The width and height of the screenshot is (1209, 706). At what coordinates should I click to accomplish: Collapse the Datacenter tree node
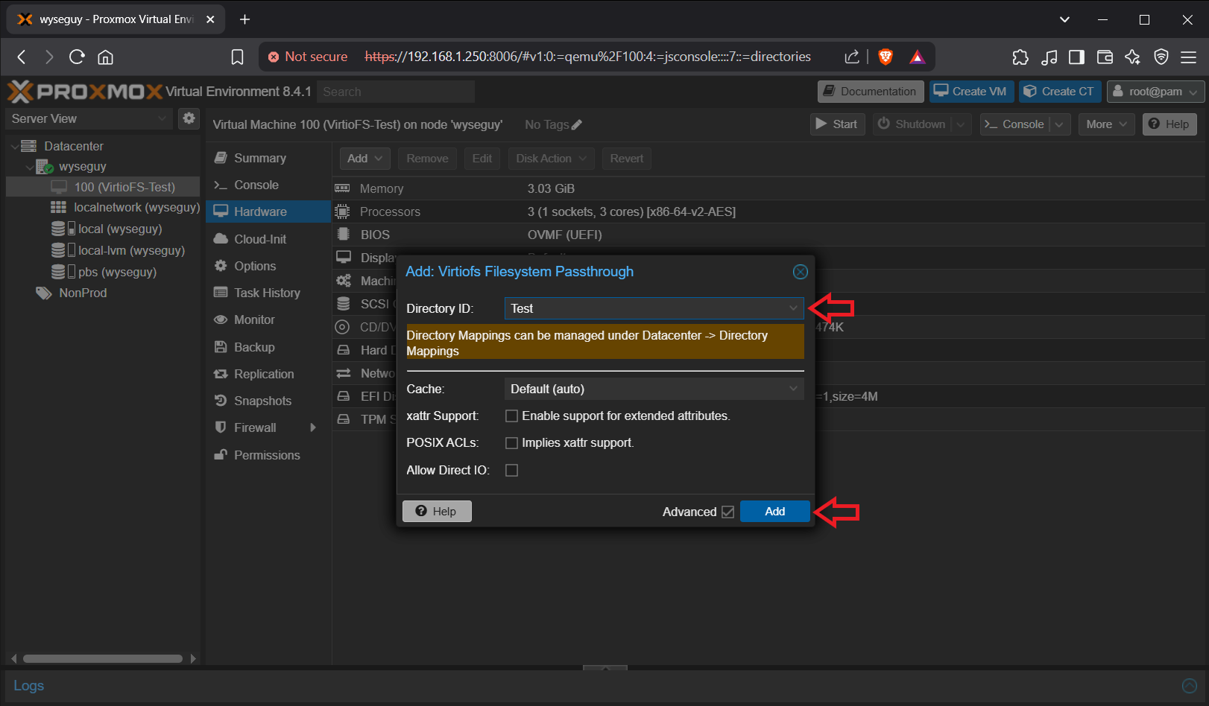pyautogui.click(x=14, y=147)
